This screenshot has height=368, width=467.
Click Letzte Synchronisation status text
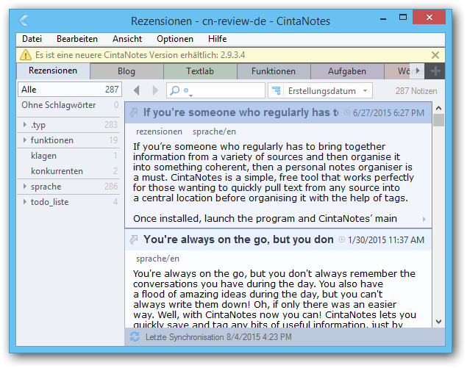(x=218, y=337)
